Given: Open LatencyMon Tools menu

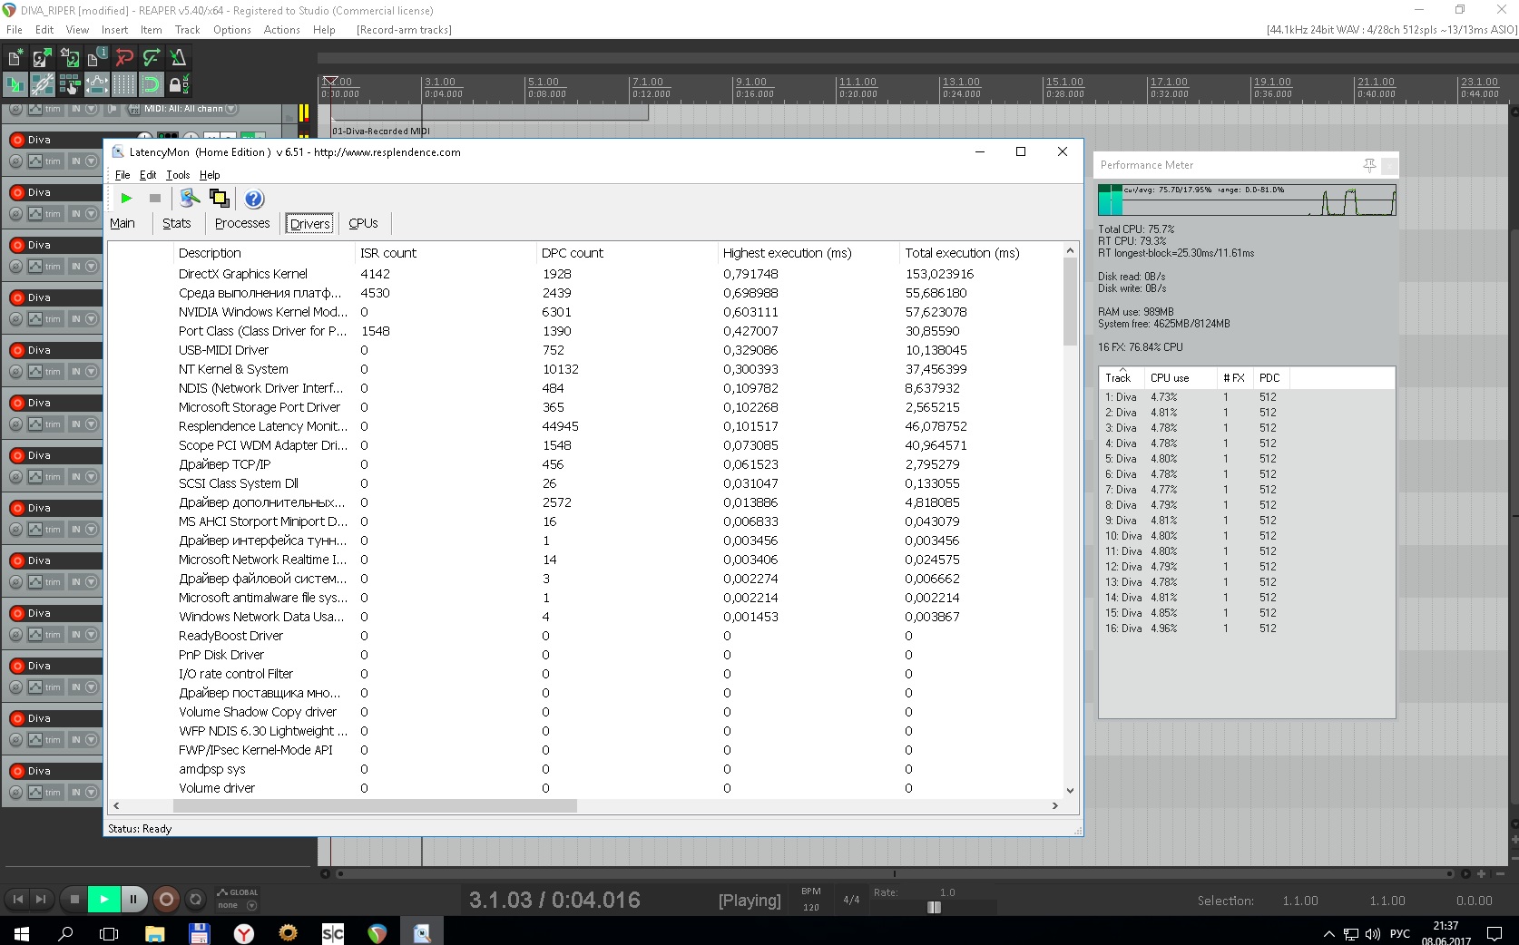Looking at the screenshot, I should [178, 175].
